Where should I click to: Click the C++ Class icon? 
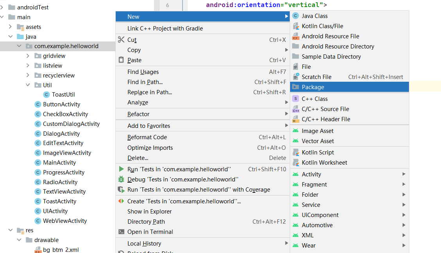296,99
